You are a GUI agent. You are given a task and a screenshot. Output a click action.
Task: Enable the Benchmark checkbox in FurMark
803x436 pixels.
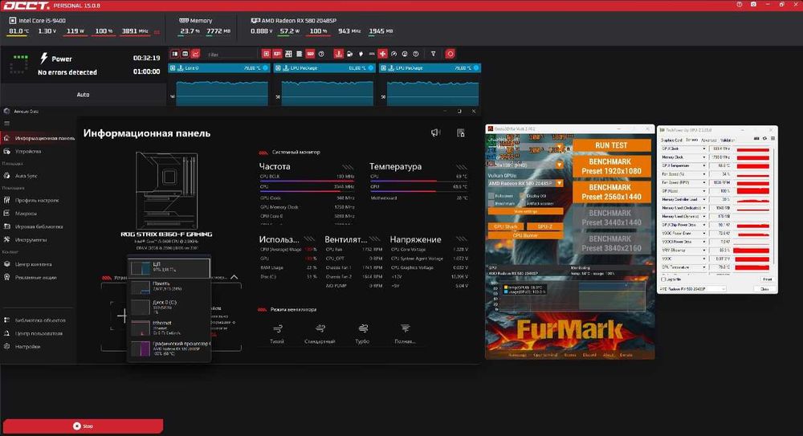click(x=491, y=203)
